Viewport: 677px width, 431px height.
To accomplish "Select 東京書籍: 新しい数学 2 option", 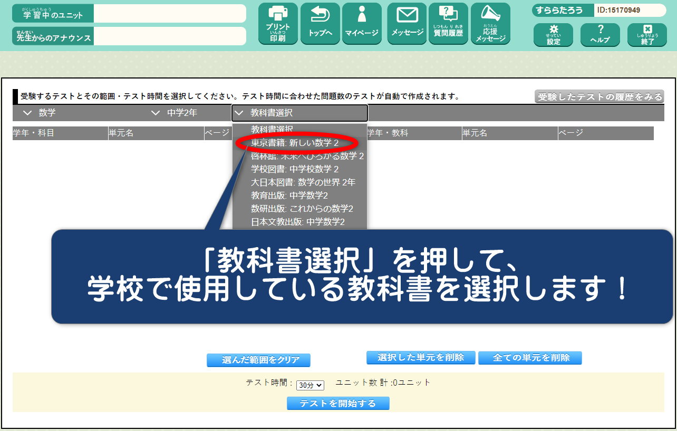I will (x=294, y=143).
